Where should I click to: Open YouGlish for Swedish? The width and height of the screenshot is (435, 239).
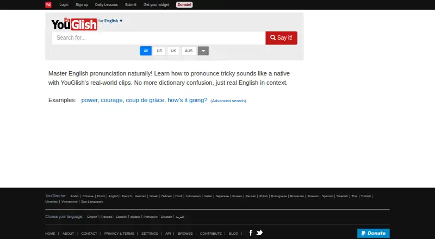(342, 196)
